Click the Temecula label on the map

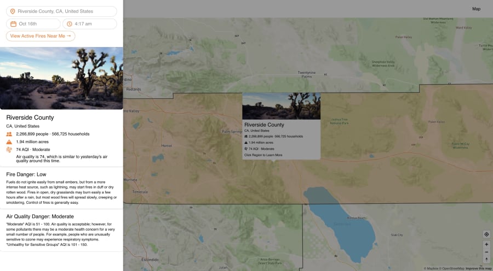[140, 192]
